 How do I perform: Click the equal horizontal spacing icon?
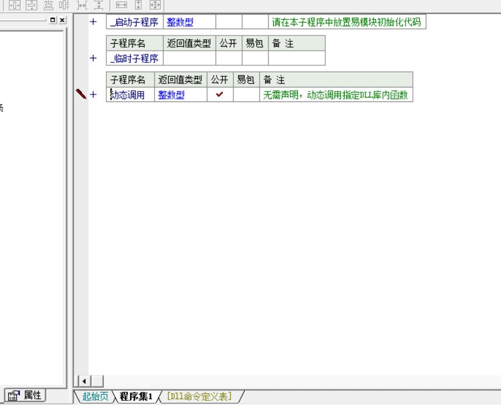pyautogui.click(x=82, y=5)
